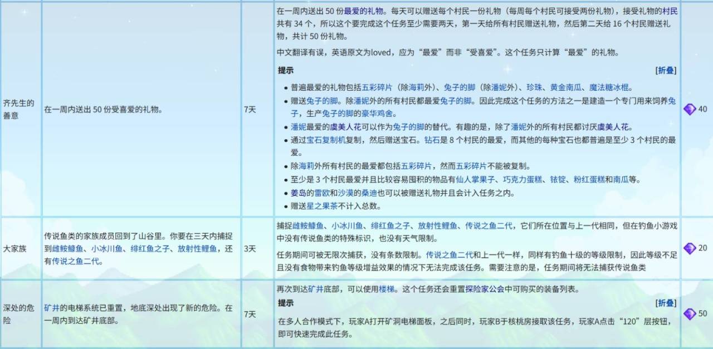Open the 魔法糖冰棍 link
713x349 pixels.
click(x=609, y=87)
